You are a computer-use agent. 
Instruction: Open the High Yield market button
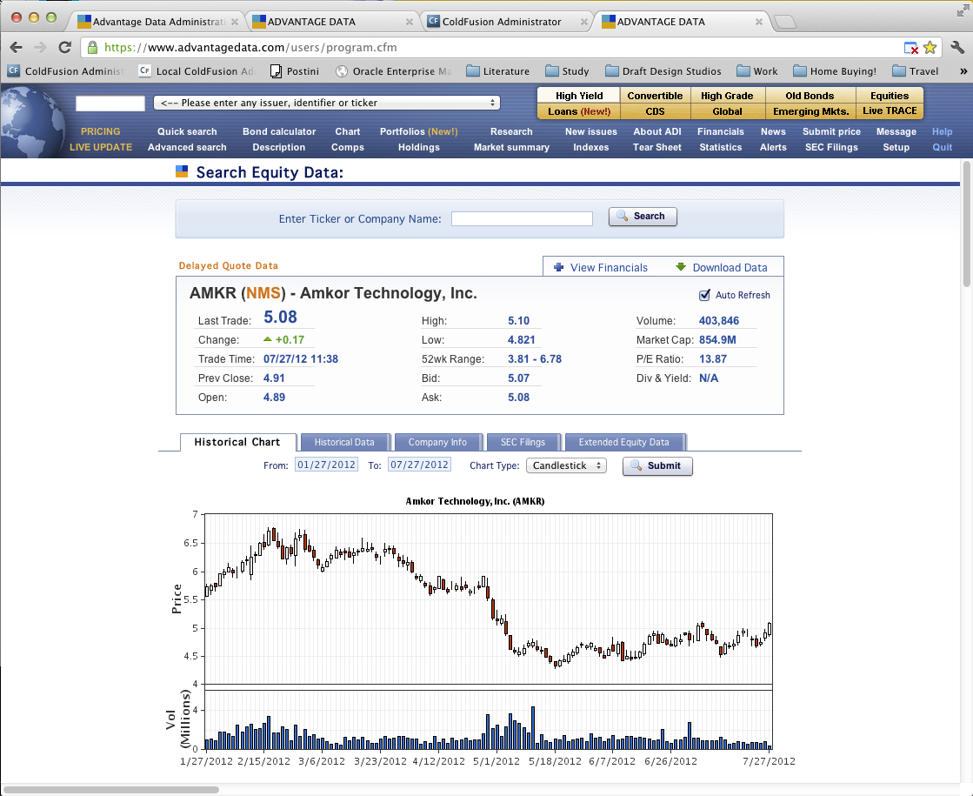pyautogui.click(x=579, y=96)
